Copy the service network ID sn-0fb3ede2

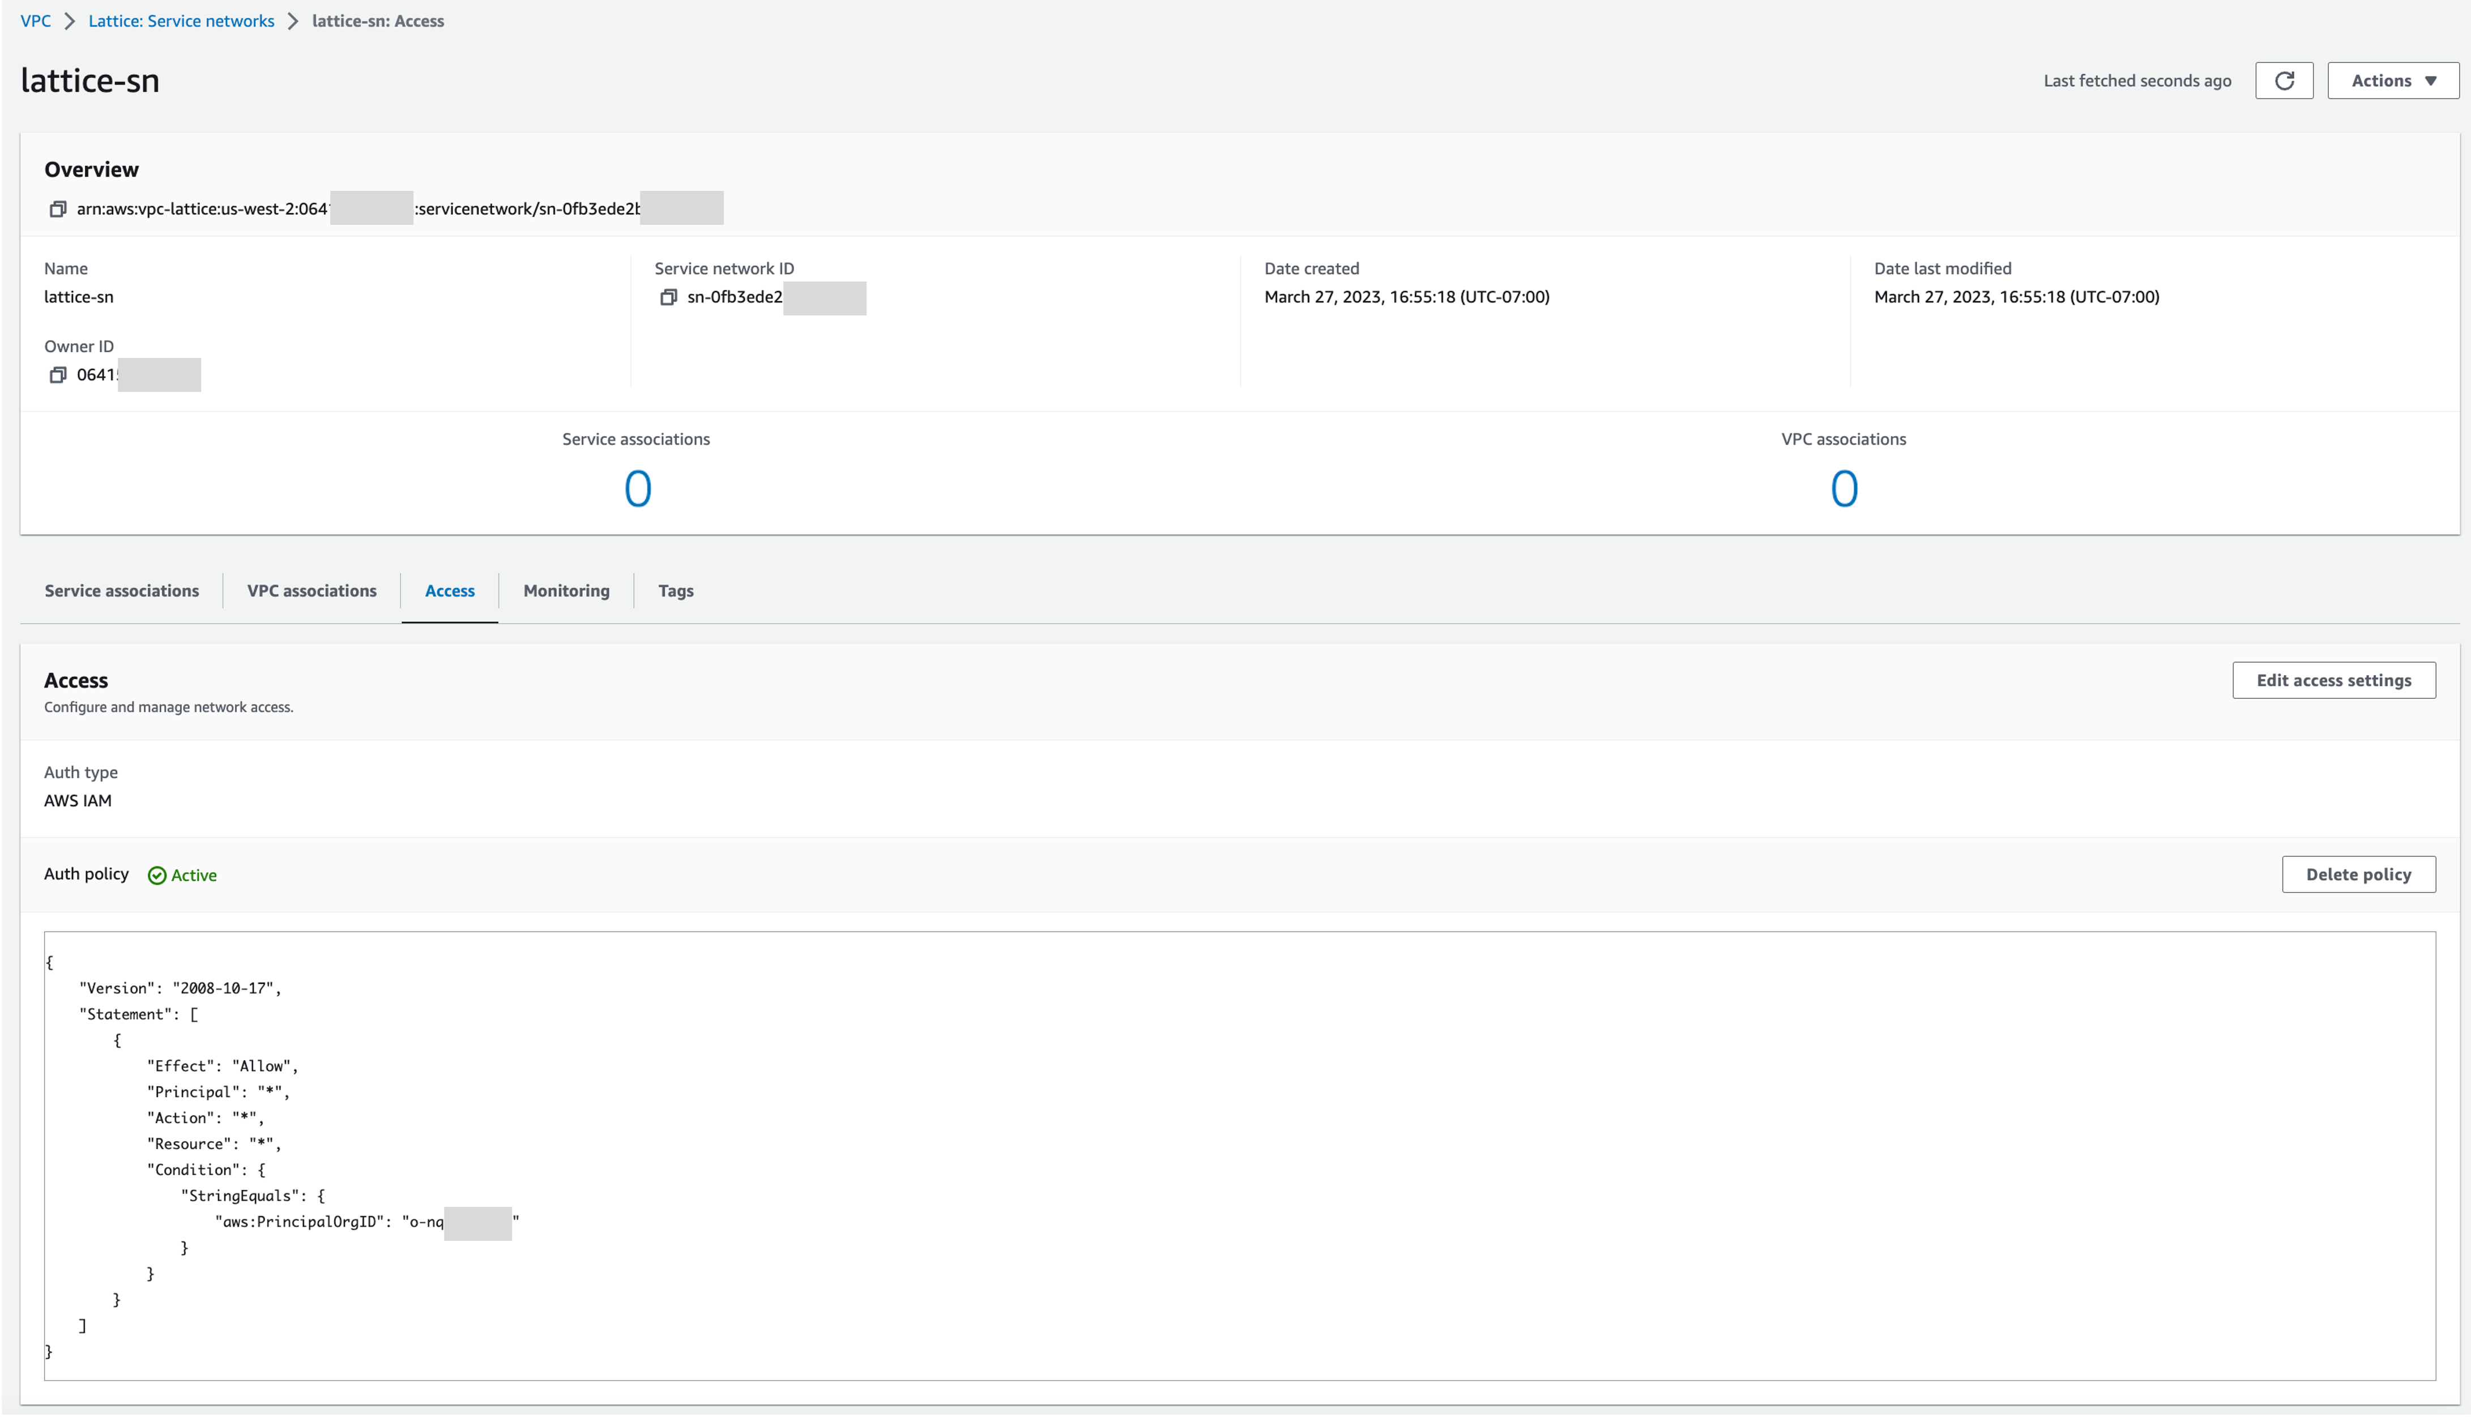pyautogui.click(x=668, y=298)
